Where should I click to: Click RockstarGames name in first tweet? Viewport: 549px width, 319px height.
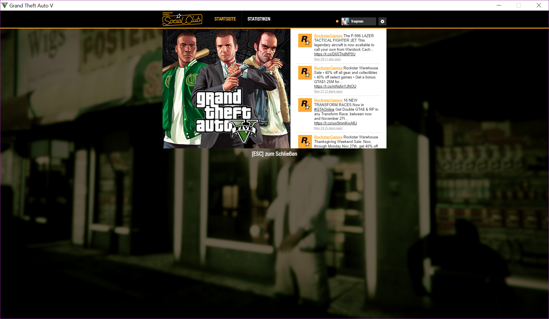click(328, 36)
